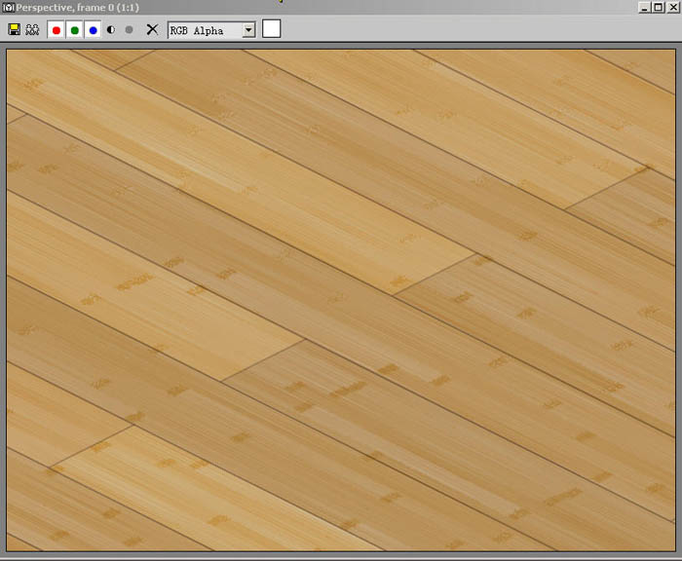Image resolution: width=682 pixels, height=561 pixels.
Task: Enable monochrome display gray dot
Action: point(129,29)
